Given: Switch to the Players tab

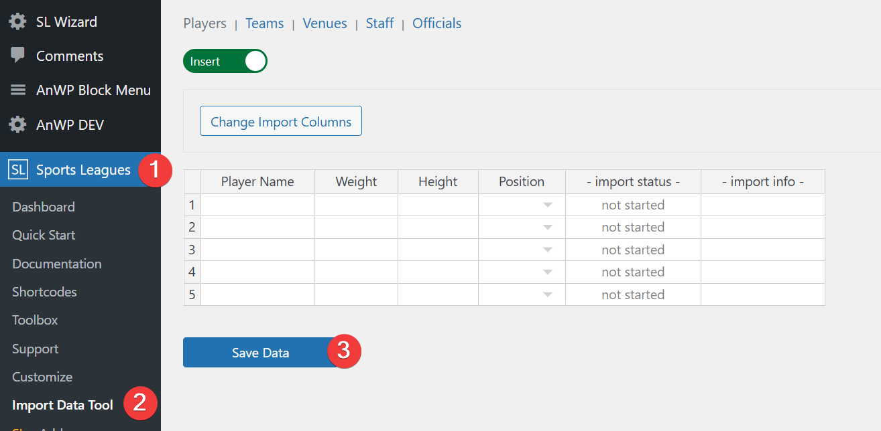Looking at the screenshot, I should (205, 23).
